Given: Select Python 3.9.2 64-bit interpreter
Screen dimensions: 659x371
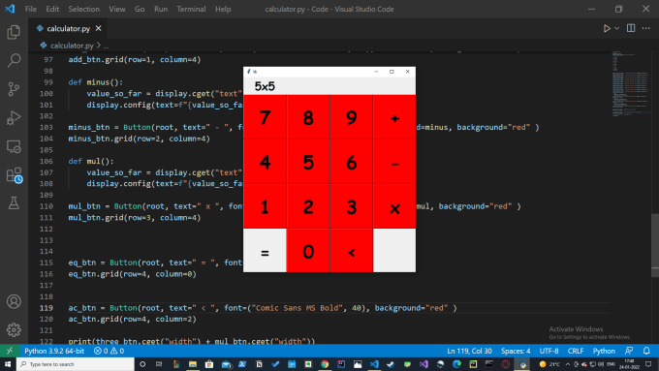Looking at the screenshot, I should click(x=54, y=351).
